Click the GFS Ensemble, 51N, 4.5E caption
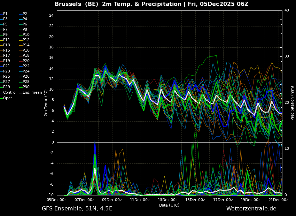This screenshot has width=296, height=216. click(x=77, y=209)
